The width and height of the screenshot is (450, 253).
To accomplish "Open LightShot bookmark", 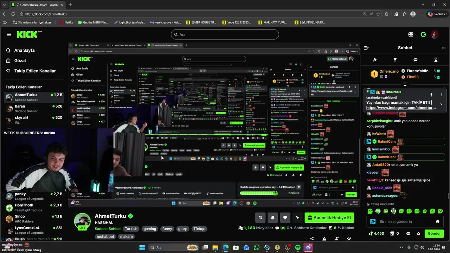I will click(x=129, y=22).
